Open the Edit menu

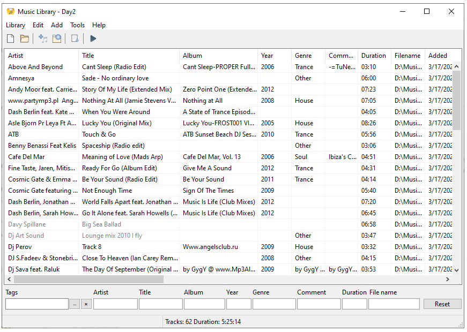[38, 25]
